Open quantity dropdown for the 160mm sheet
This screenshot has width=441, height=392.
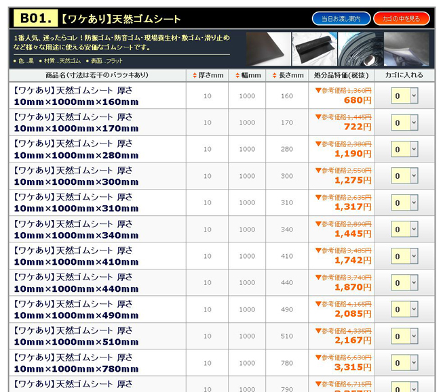pyautogui.click(x=404, y=96)
